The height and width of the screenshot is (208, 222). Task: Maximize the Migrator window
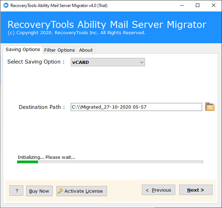(x=198, y=5)
